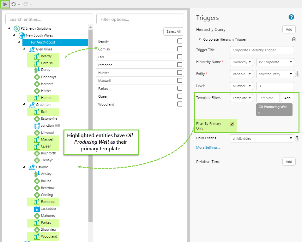Screen dimensions: 302x242
Task: Check the Beardy checkbox
Action: pos(180,41)
